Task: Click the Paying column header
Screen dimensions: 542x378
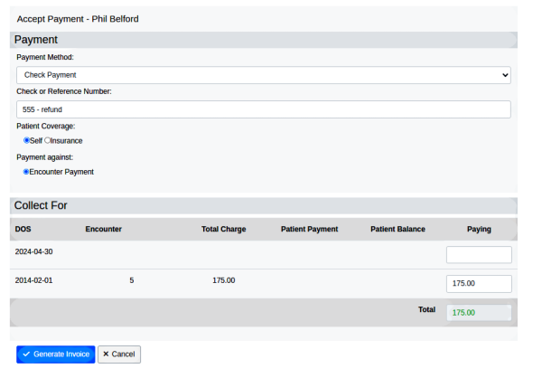Action: coord(479,229)
